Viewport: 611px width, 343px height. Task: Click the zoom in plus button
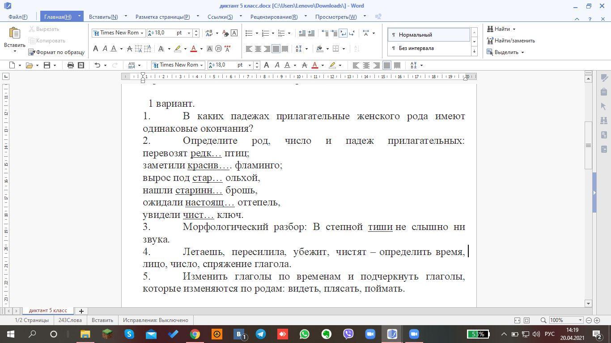point(597,320)
